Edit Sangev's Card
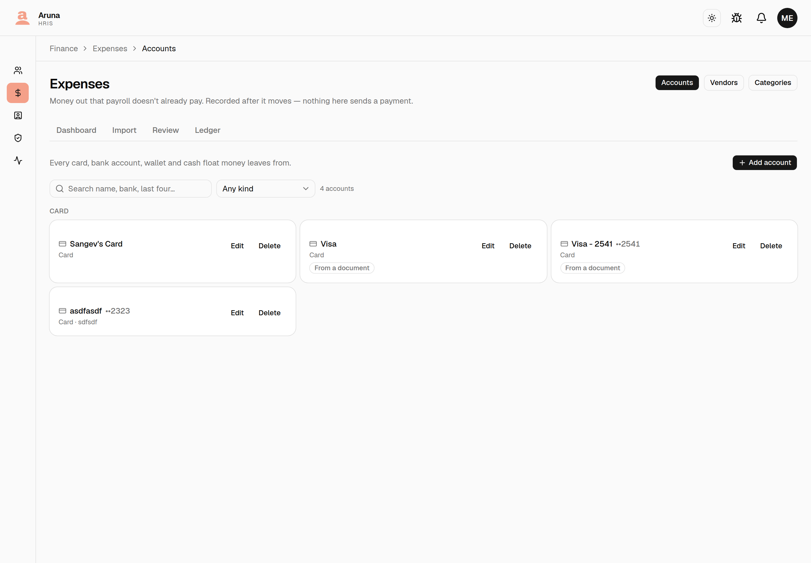This screenshot has width=811, height=563. click(x=237, y=246)
